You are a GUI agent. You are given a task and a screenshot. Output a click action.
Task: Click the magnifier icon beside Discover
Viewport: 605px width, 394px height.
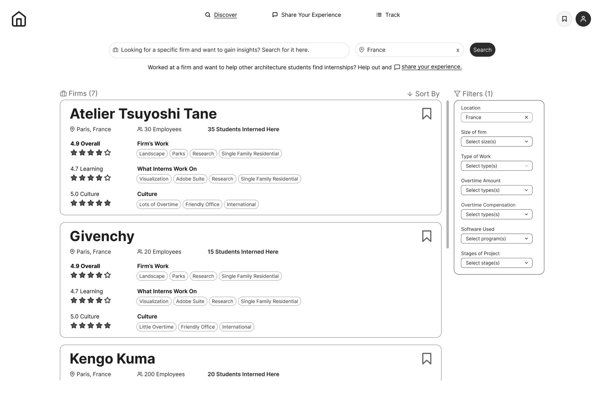(208, 15)
